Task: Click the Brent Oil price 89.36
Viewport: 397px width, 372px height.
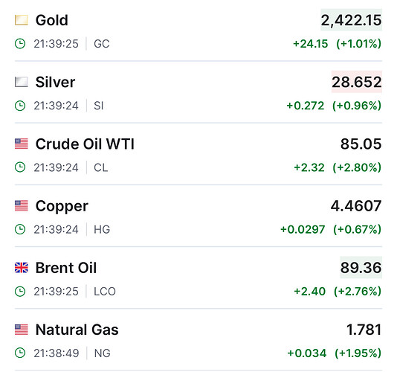Action: pyautogui.click(x=361, y=268)
